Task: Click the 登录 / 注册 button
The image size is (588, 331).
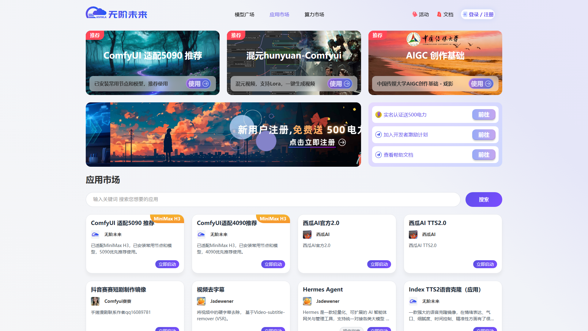Action: point(478,14)
